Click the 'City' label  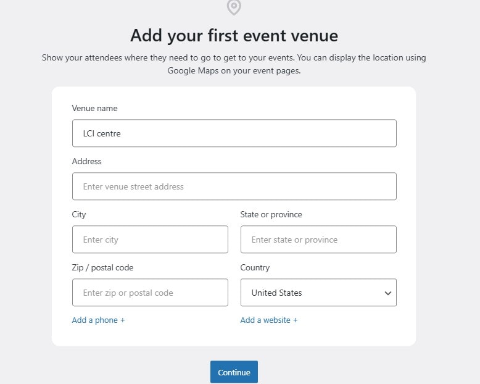[79, 214]
